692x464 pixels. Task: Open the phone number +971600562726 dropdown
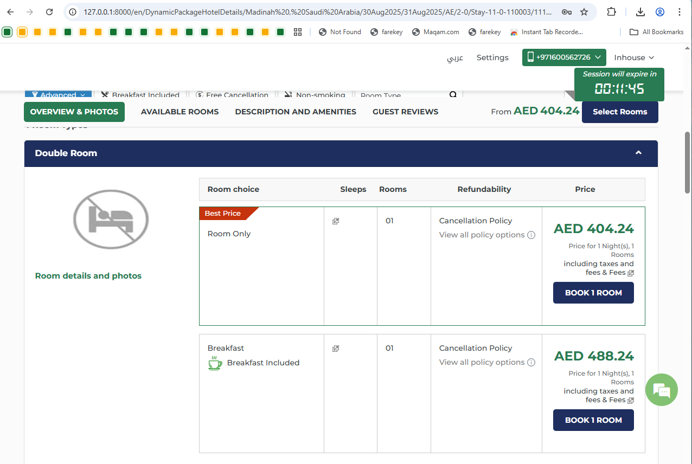point(563,57)
